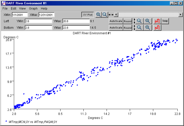Viewport: 184px width, 126px height.
Task: Open the File menu
Action: (x=5, y=9)
